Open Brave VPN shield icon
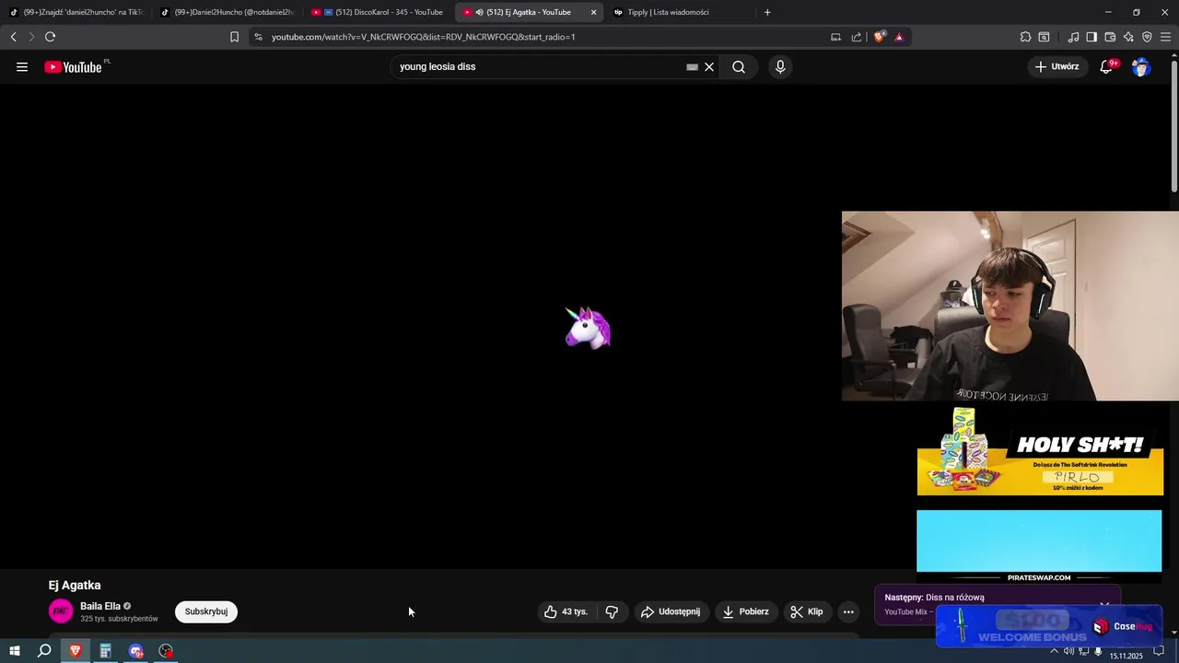 click(x=1147, y=37)
